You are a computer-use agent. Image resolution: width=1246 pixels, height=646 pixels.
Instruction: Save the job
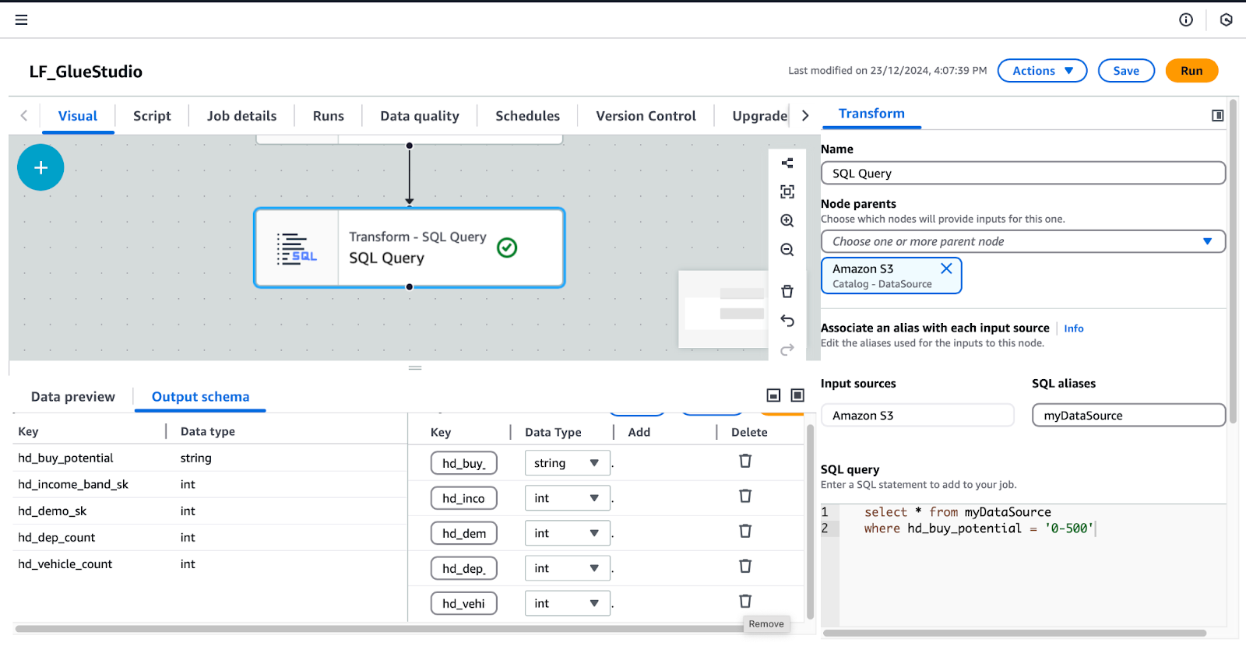point(1126,71)
